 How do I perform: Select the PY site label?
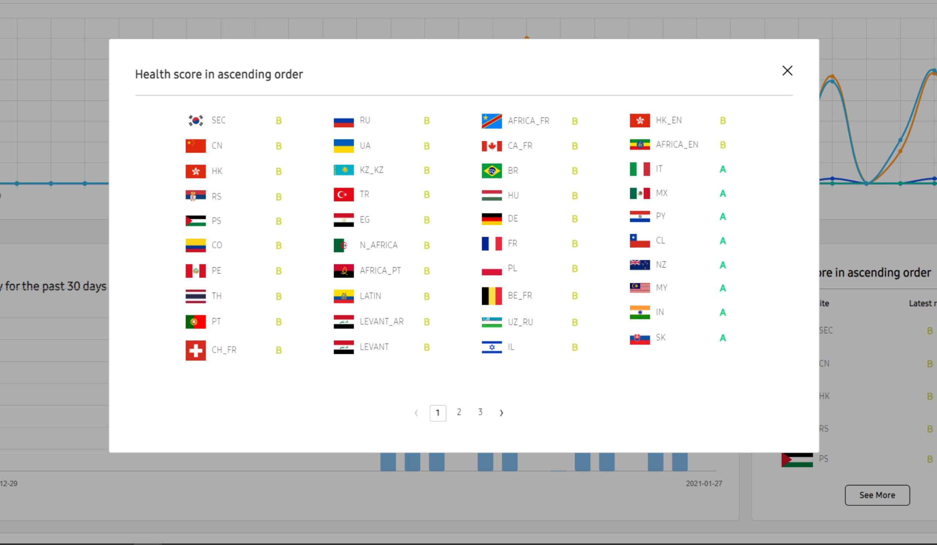660,216
